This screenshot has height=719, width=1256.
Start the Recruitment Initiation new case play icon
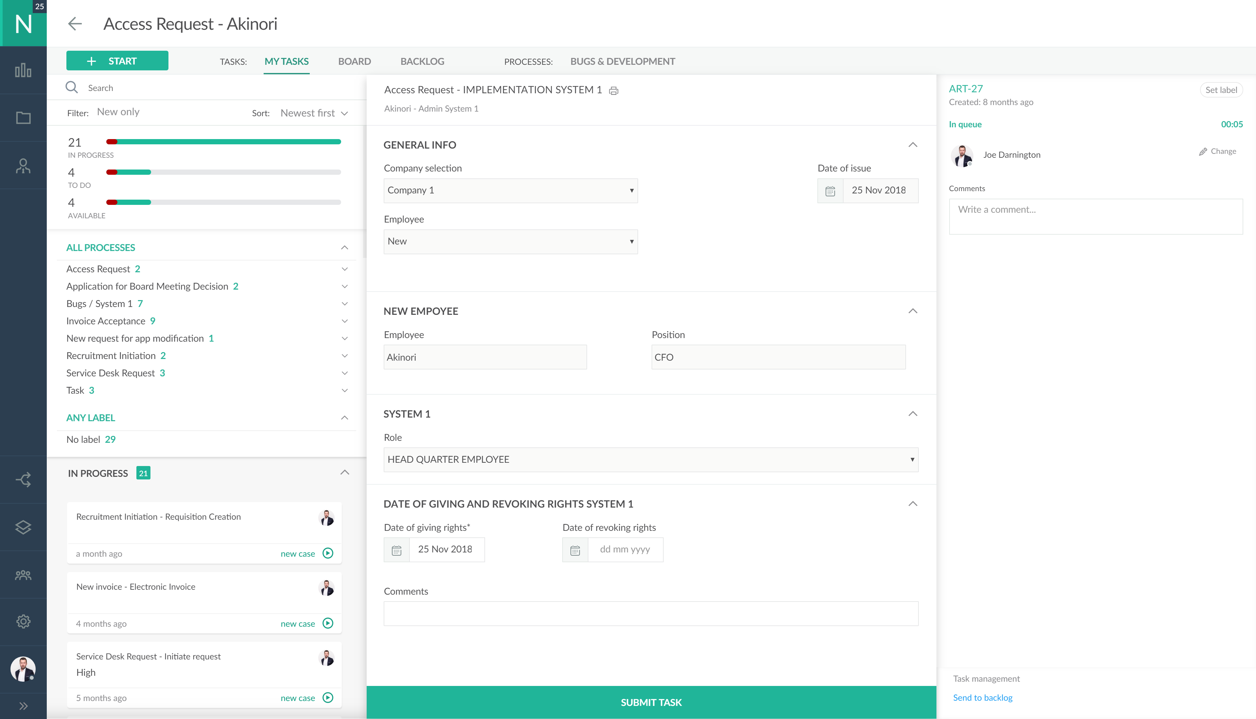[x=328, y=553]
